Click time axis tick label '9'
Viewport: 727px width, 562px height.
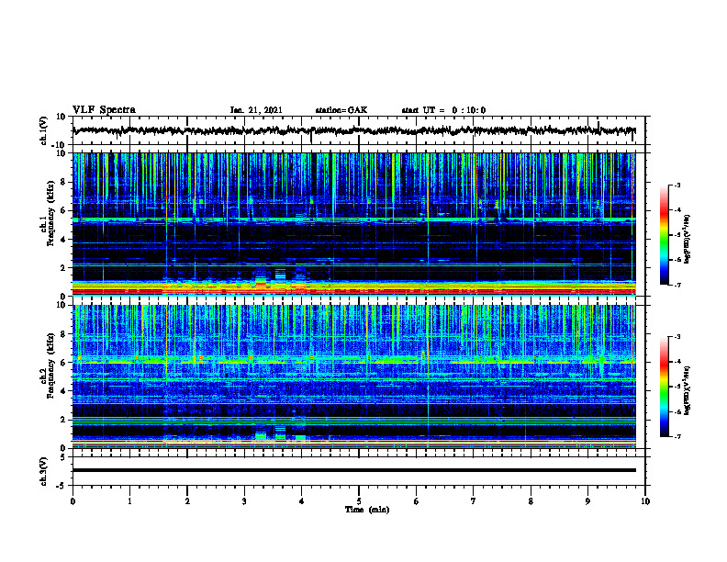(587, 501)
